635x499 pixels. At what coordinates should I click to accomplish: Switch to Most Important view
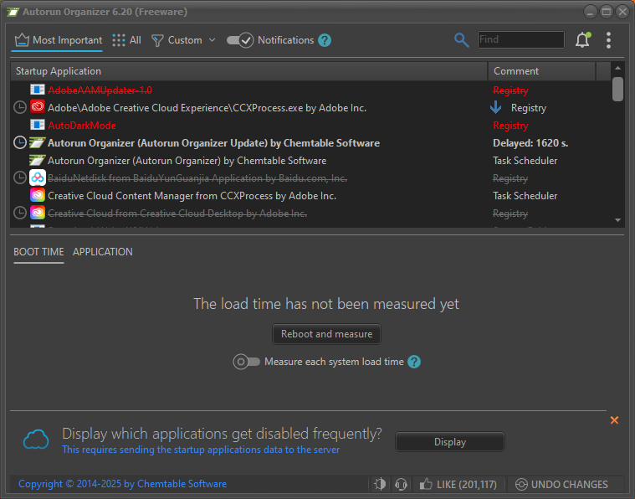59,40
